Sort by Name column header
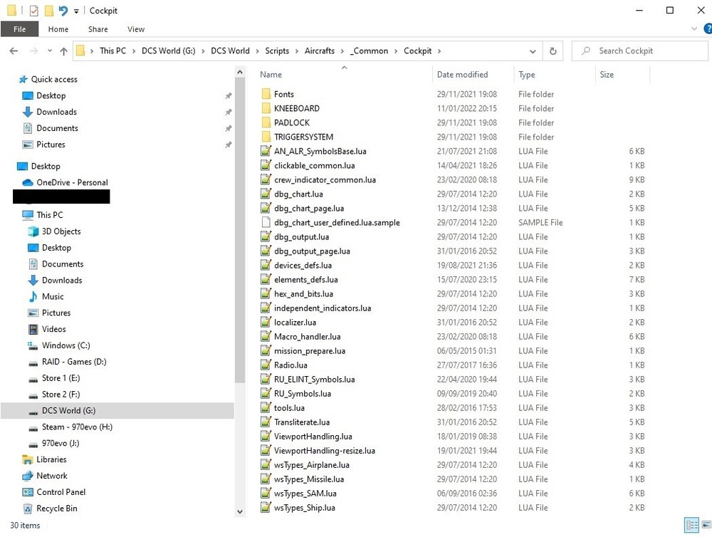 [x=271, y=75]
